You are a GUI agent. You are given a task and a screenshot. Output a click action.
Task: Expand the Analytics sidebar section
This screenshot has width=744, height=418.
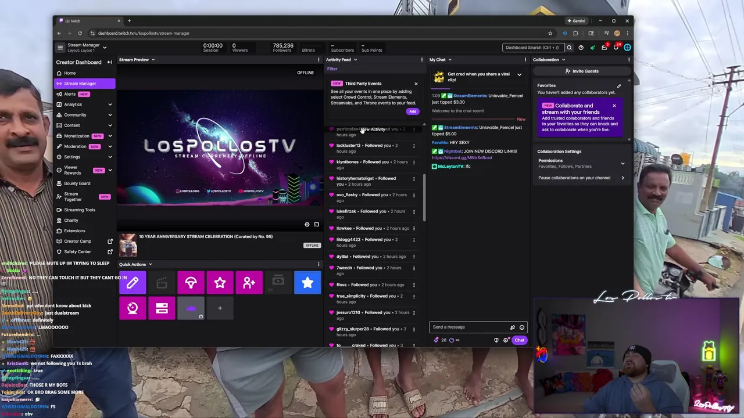tap(110, 105)
